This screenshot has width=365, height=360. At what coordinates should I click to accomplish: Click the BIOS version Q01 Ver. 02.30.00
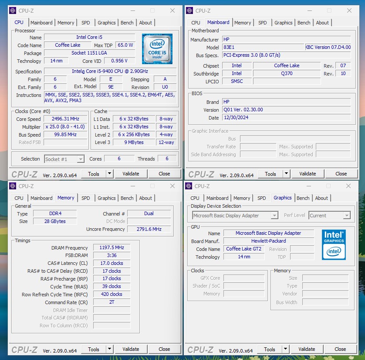pos(286,110)
